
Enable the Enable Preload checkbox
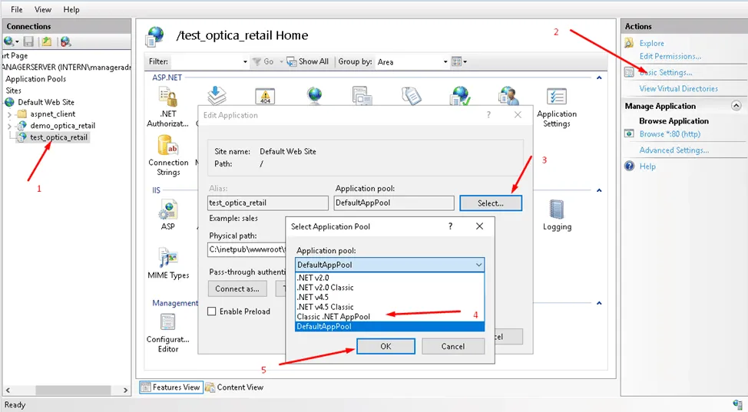[x=212, y=311]
